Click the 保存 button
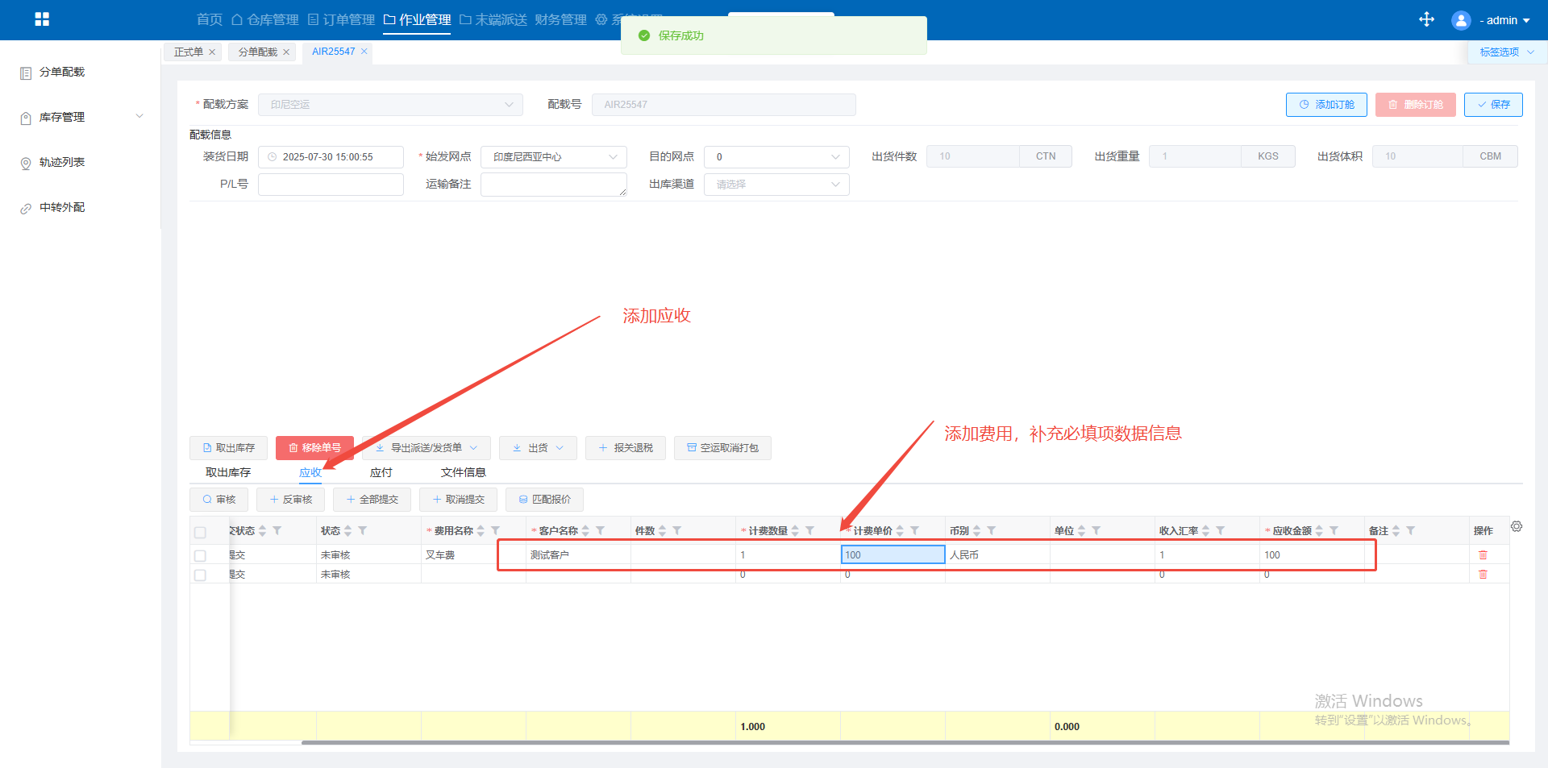This screenshot has height=768, width=1548. pos(1492,105)
